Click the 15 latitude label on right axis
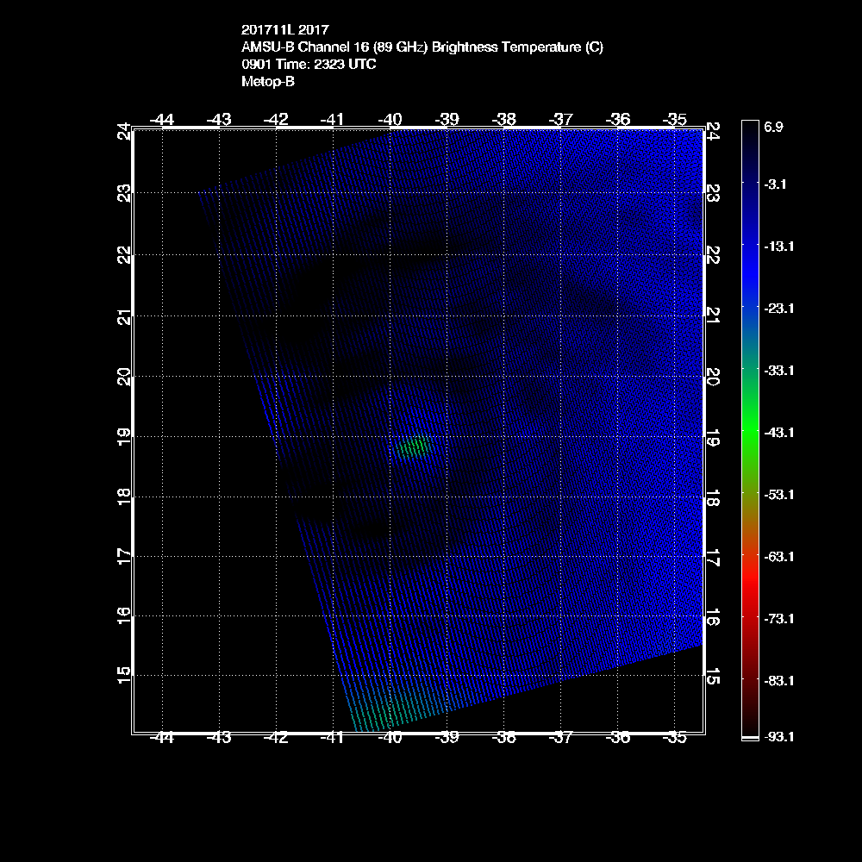Image resolution: width=862 pixels, height=862 pixels. [713, 674]
